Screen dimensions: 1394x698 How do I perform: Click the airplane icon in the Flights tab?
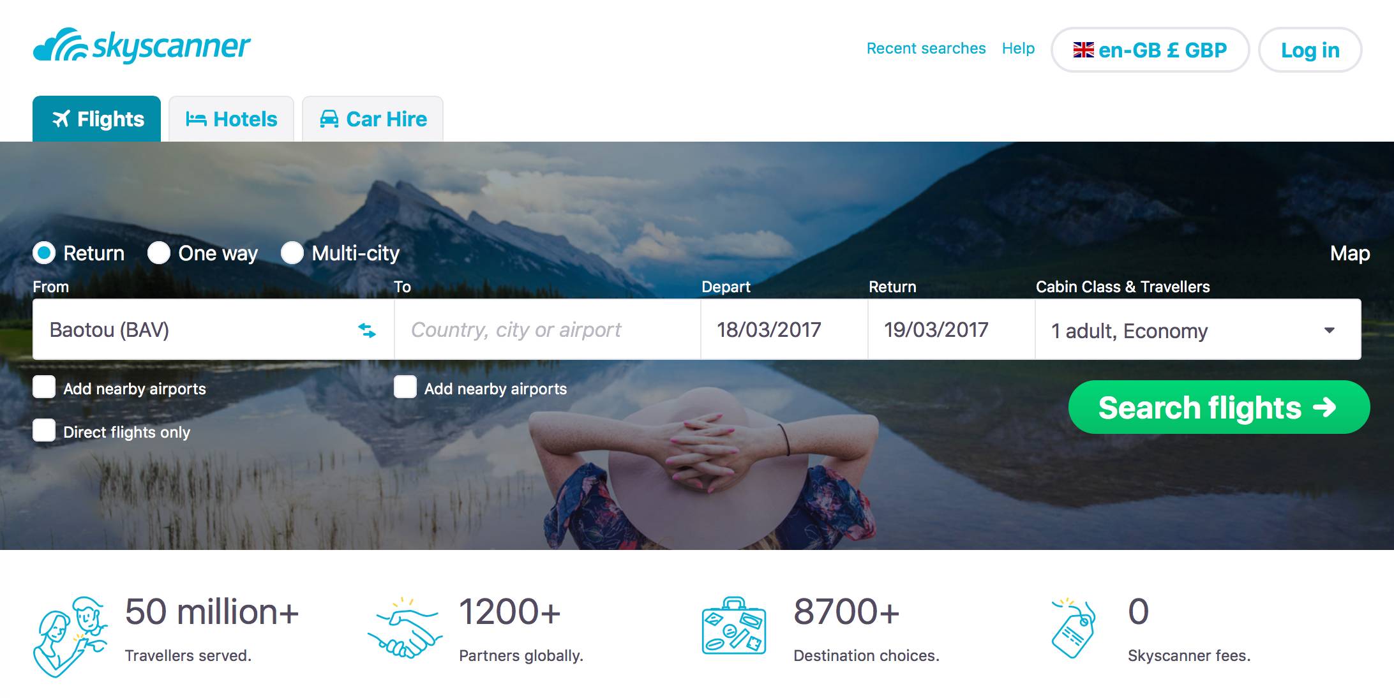tap(61, 119)
